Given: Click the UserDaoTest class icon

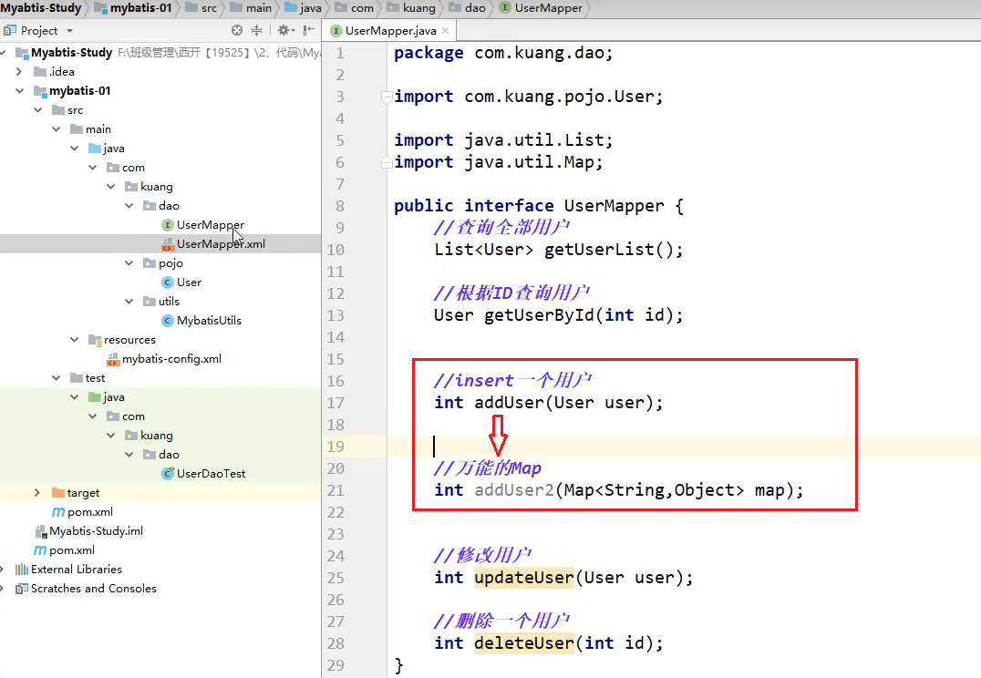Looking at the screenshot, I should point(167,474).
